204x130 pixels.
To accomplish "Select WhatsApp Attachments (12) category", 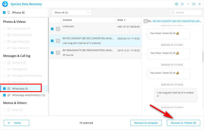I will 24,95.
